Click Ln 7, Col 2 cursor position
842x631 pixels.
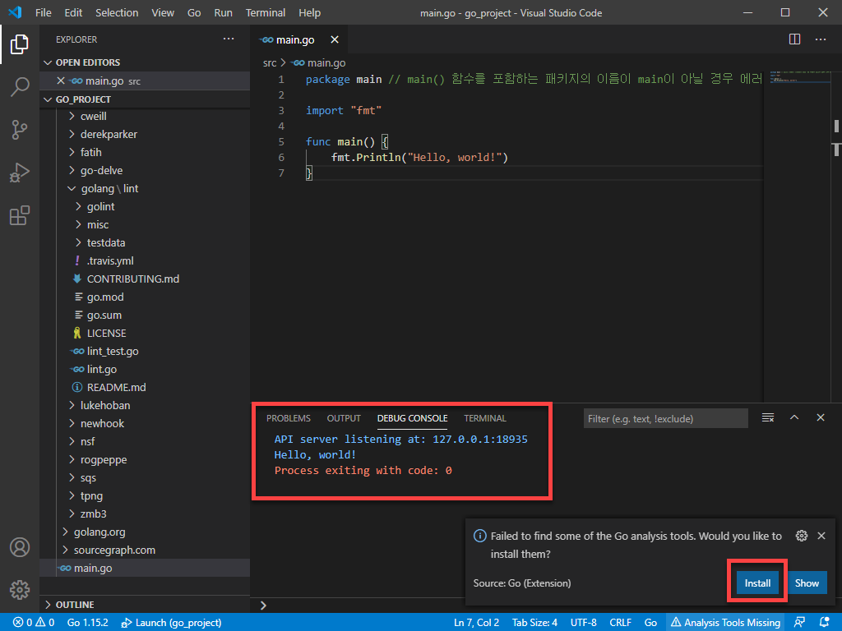click(x=476, y=623)
